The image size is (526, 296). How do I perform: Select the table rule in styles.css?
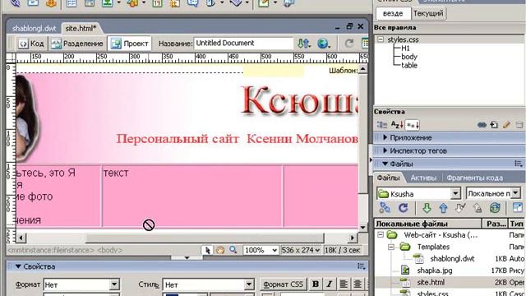pos(409,65)
